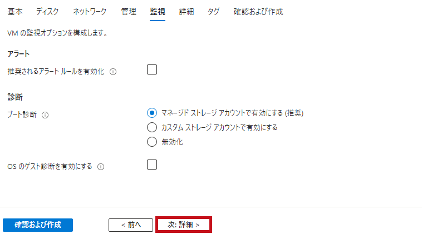
Task: Switch to the 基本 tab
Action: click(x=15, y=12)
